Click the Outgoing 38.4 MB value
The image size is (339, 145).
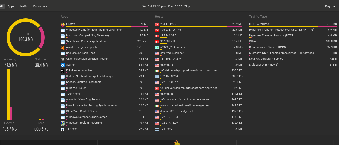pyautogui.click(x=41, y=65)
